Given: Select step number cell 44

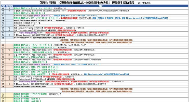Looking at the screenshot, I should coord(3,8).
